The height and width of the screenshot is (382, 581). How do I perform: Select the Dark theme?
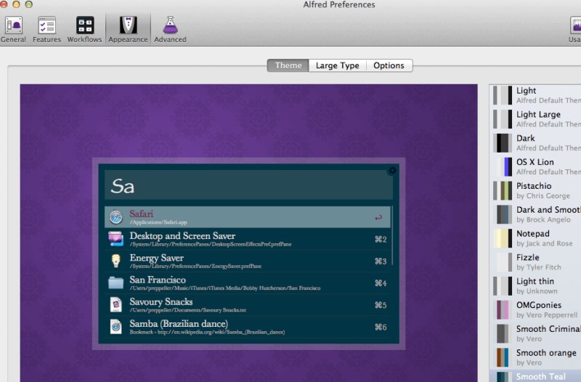pyautogui.click(x=535, y=142)
